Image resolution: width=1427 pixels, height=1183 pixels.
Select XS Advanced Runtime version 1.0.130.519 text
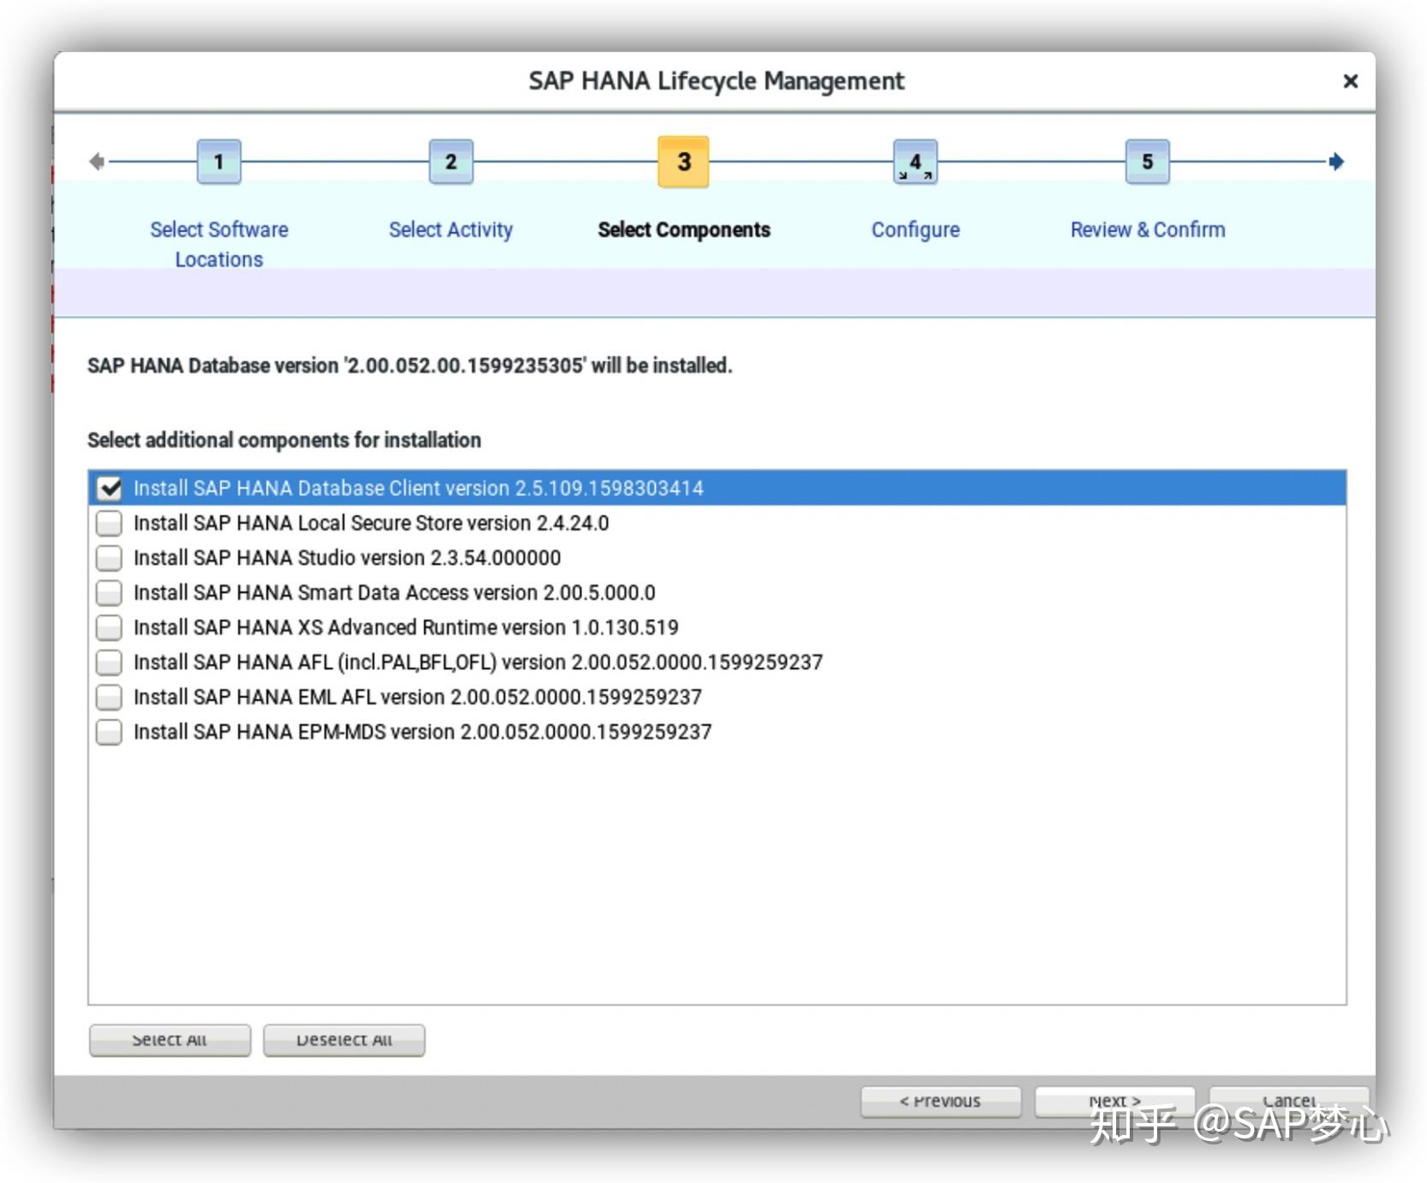point(406,627)
